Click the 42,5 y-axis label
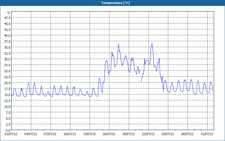Screen dimensions: 225x141 7,30
